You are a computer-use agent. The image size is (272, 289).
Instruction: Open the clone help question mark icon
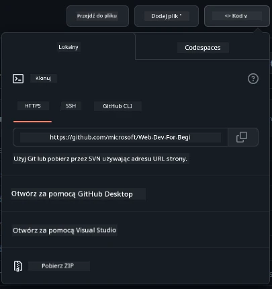point(253,79)
